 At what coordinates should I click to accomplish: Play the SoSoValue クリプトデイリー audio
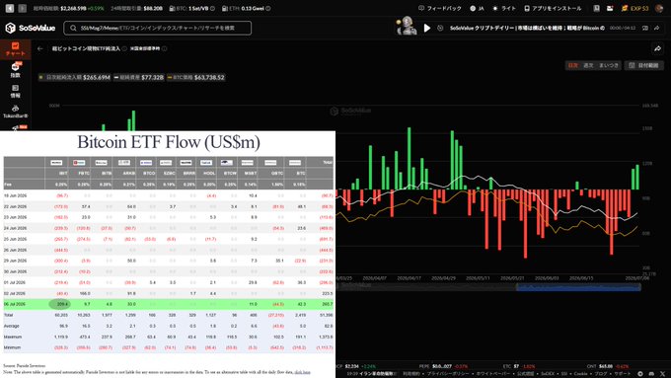[x=426, y=28]
